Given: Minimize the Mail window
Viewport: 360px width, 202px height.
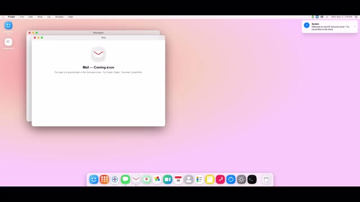Looking at the screenshot, I should click(38, 38).
